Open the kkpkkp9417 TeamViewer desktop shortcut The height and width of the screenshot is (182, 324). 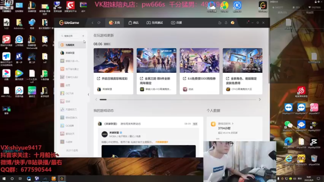pos(301,109)
